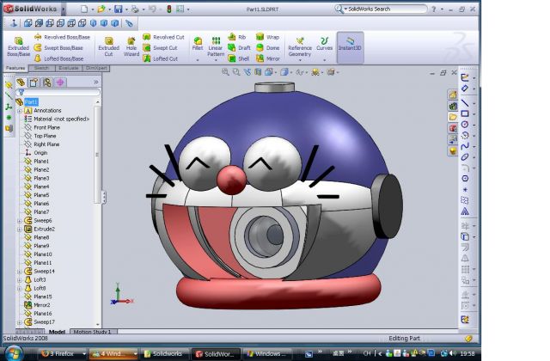This screenshot has width=550, height=361.
Task: Choose the Swept Cut tool
Action: tap(160, 48)
